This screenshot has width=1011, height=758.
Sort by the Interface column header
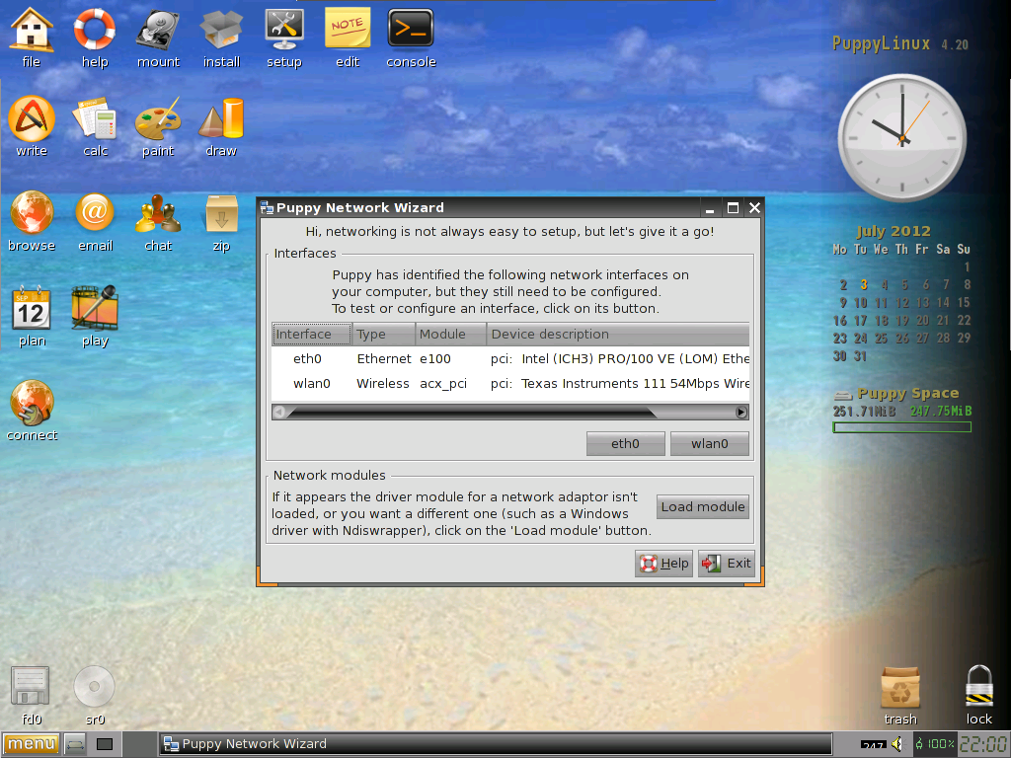click(x=312, y=334)
